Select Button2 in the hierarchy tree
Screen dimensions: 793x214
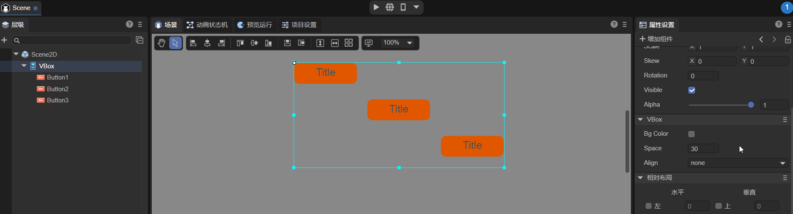[x=58, y=89]
